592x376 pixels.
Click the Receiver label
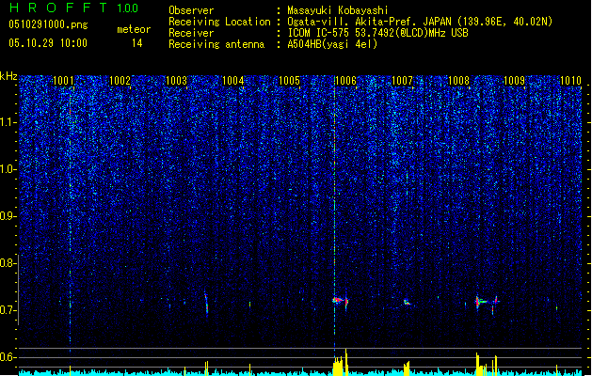click(191, 33)
